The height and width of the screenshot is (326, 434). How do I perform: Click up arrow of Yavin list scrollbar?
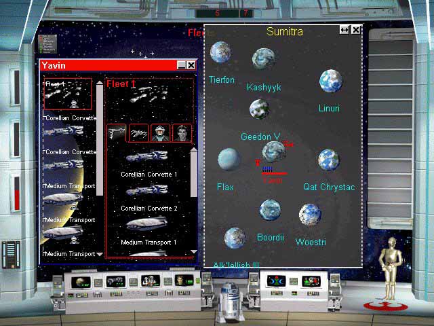(x=100, y=83)
